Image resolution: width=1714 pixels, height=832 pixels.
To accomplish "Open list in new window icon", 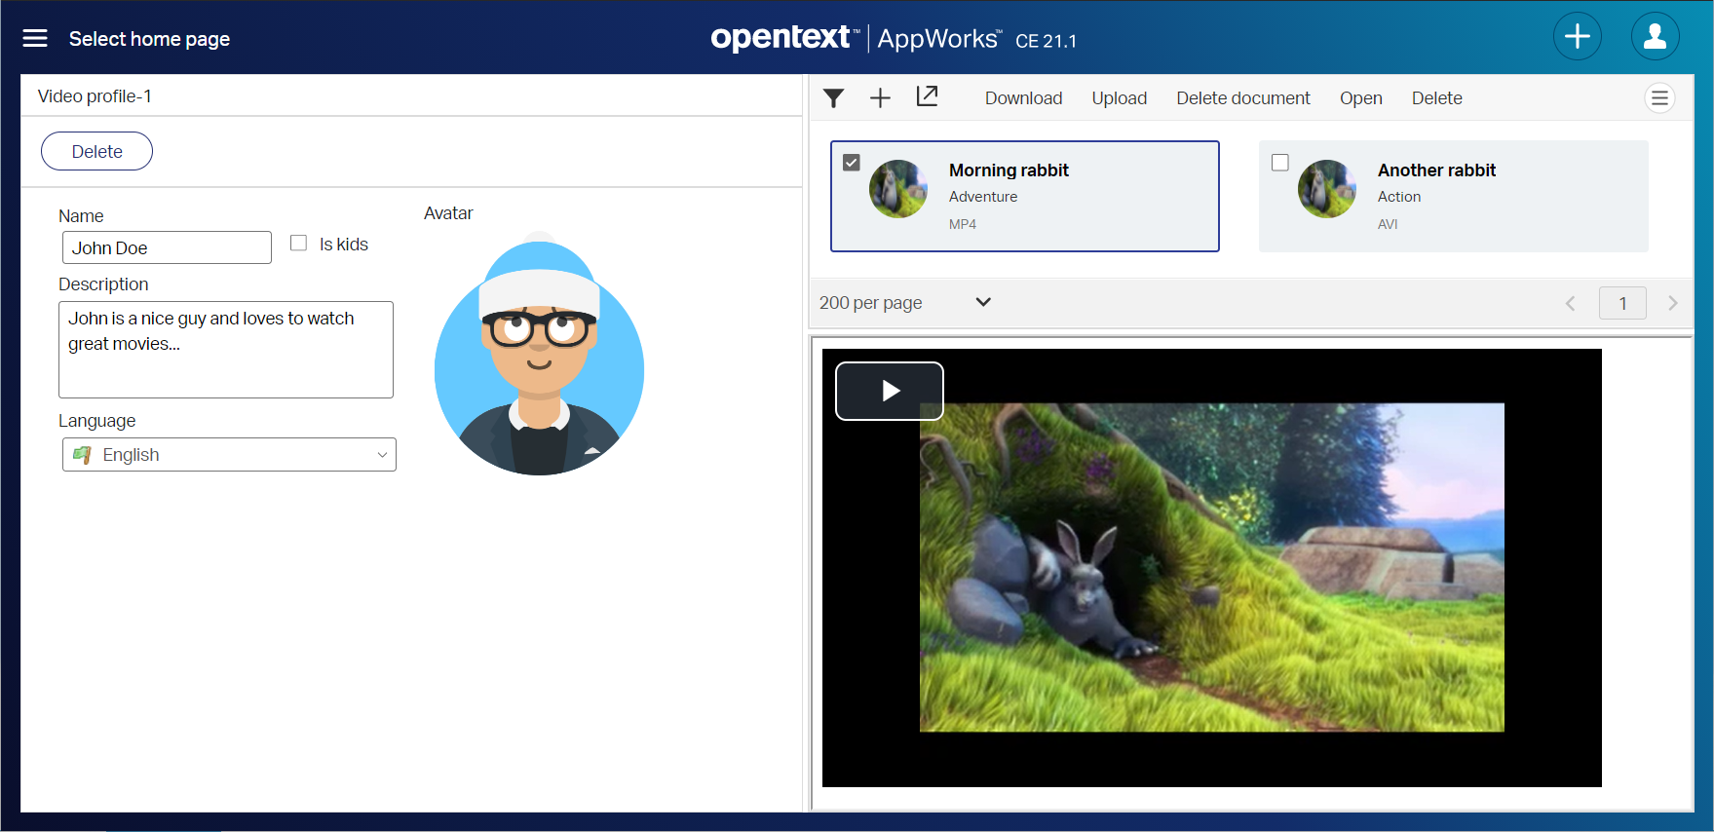I will 927,96.
